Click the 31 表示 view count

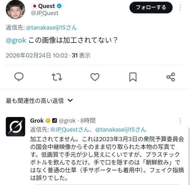pyautogui.click(x=81, y=55)
